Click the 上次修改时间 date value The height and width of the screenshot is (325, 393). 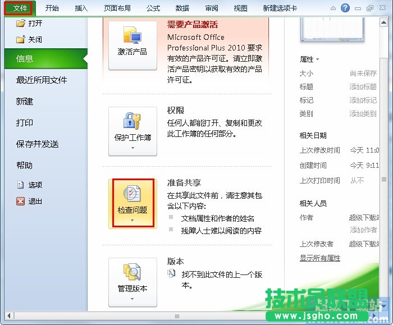(x=364, y=150)
